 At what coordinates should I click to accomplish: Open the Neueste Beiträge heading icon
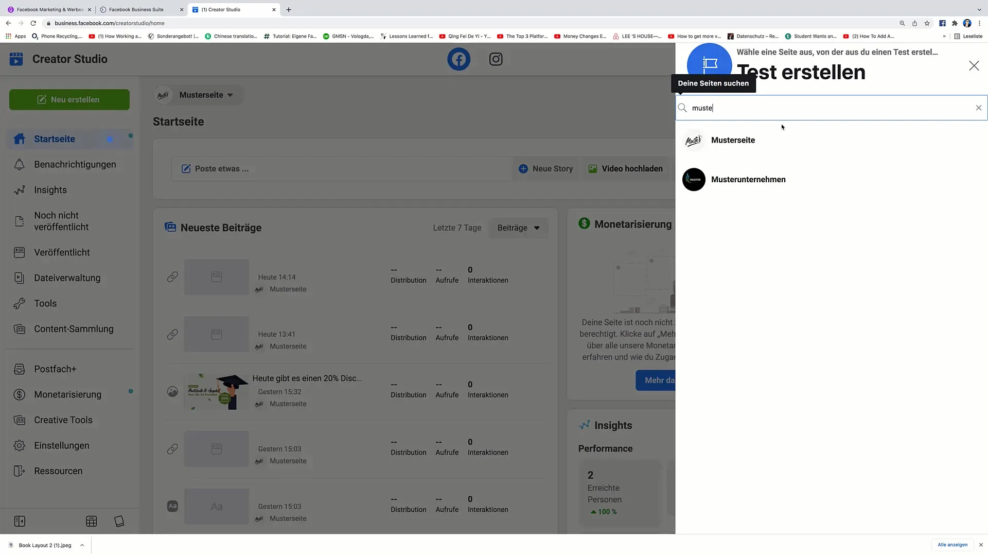click(170, 227)
